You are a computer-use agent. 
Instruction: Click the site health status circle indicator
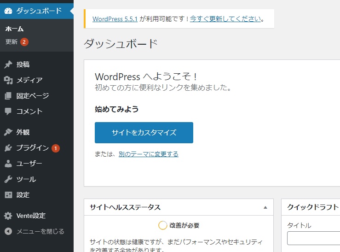click(162, 225)
